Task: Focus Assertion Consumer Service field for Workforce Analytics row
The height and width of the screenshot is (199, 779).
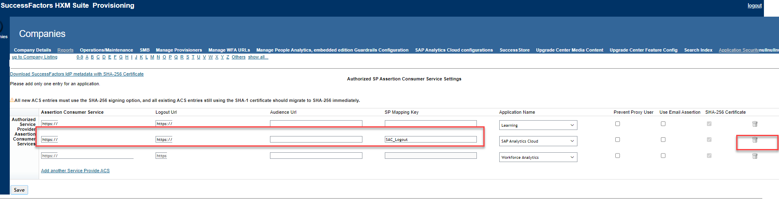Action: coord(87,156)
